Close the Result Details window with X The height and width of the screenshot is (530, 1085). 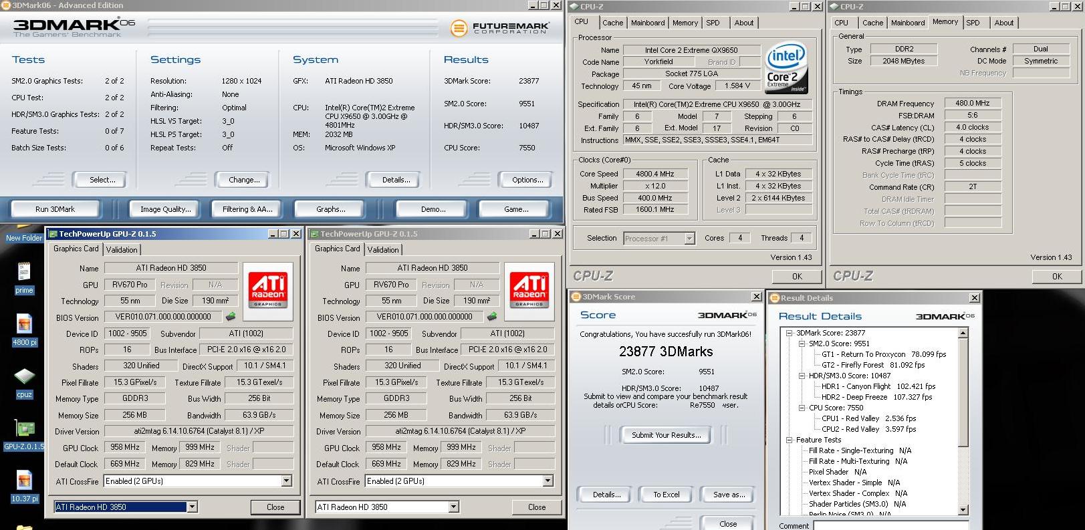click(x=973, y=298)
